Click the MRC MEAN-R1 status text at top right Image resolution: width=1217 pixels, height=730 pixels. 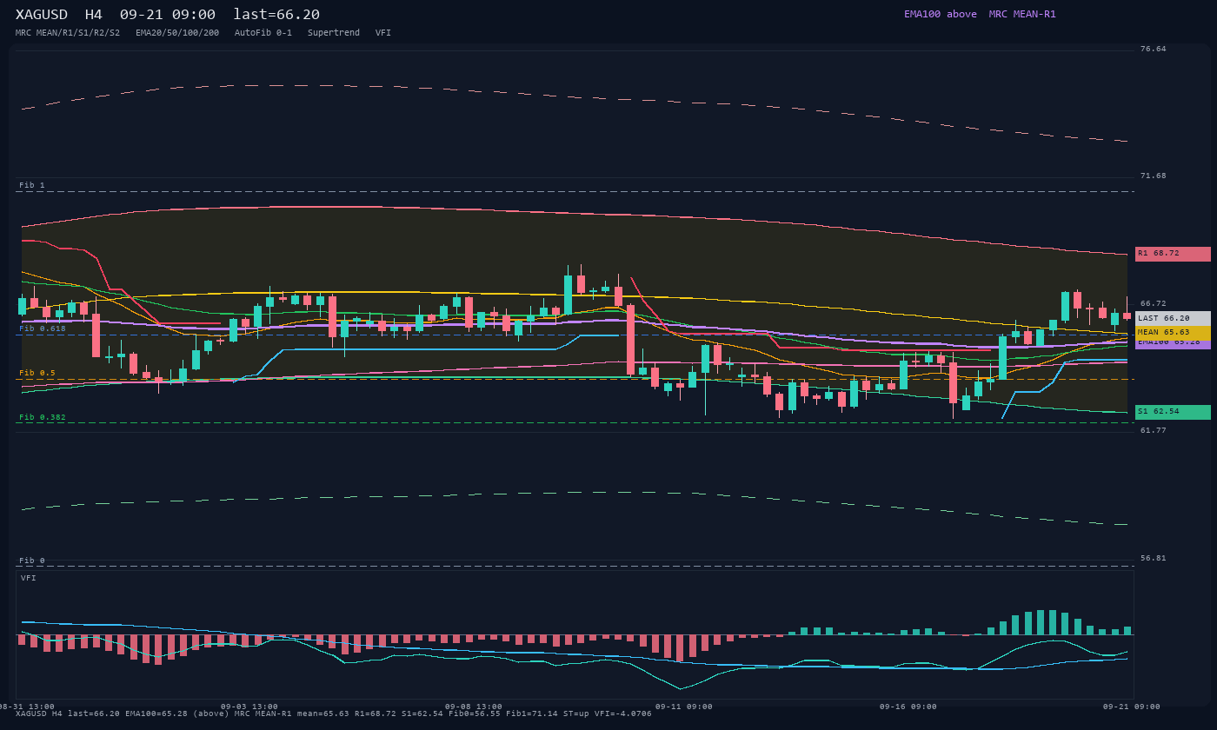pos(1022,14)
